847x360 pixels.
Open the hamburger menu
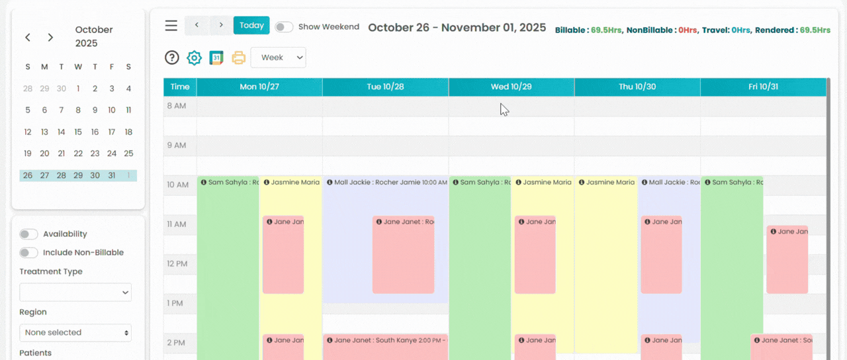coord(171,26)
